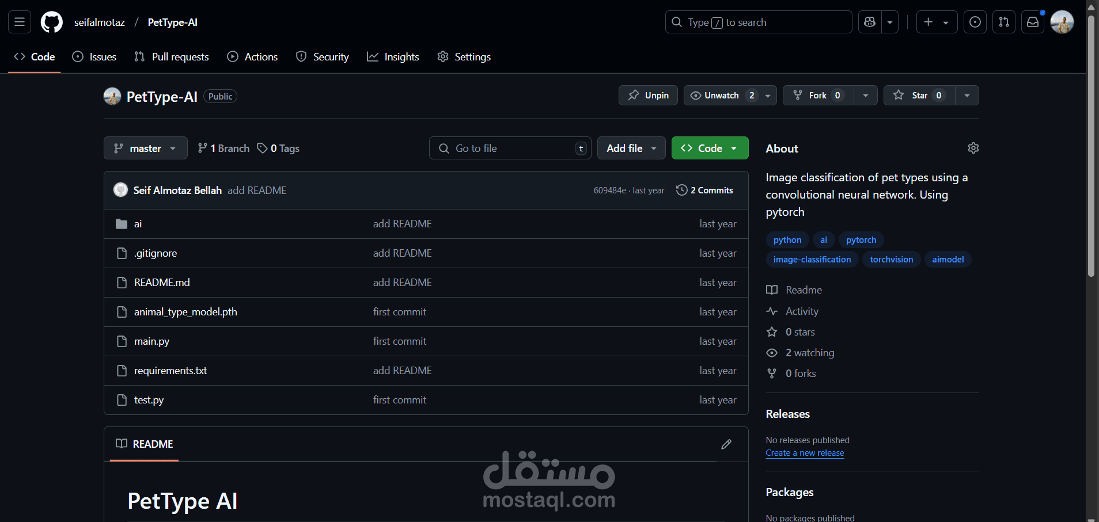Open the Copilot dropdown arrow beside the chat icon
Viewport: 1099px width, 522px height.
coord(890,22)
